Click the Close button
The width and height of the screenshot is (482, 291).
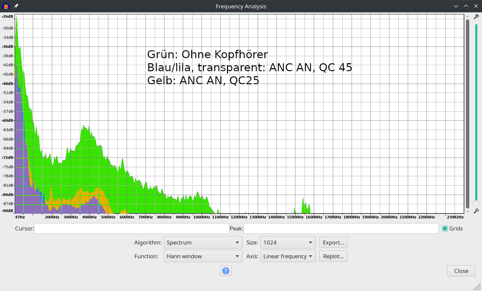click(x=461, y=271)
